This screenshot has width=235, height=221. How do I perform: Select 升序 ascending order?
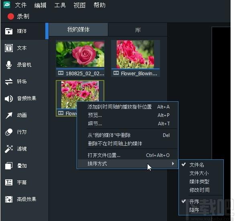201,202
